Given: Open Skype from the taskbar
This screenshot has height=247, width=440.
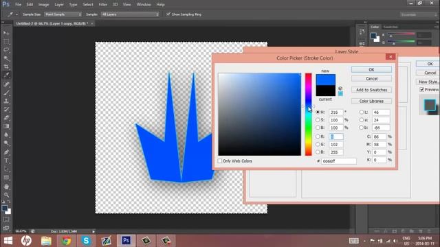Looking at the screenshot, I should (x=86, y=241).
